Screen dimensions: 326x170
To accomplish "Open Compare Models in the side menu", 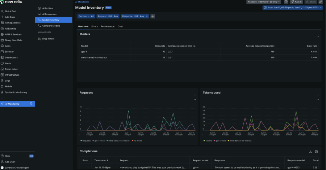I will [x=51, y=26].
